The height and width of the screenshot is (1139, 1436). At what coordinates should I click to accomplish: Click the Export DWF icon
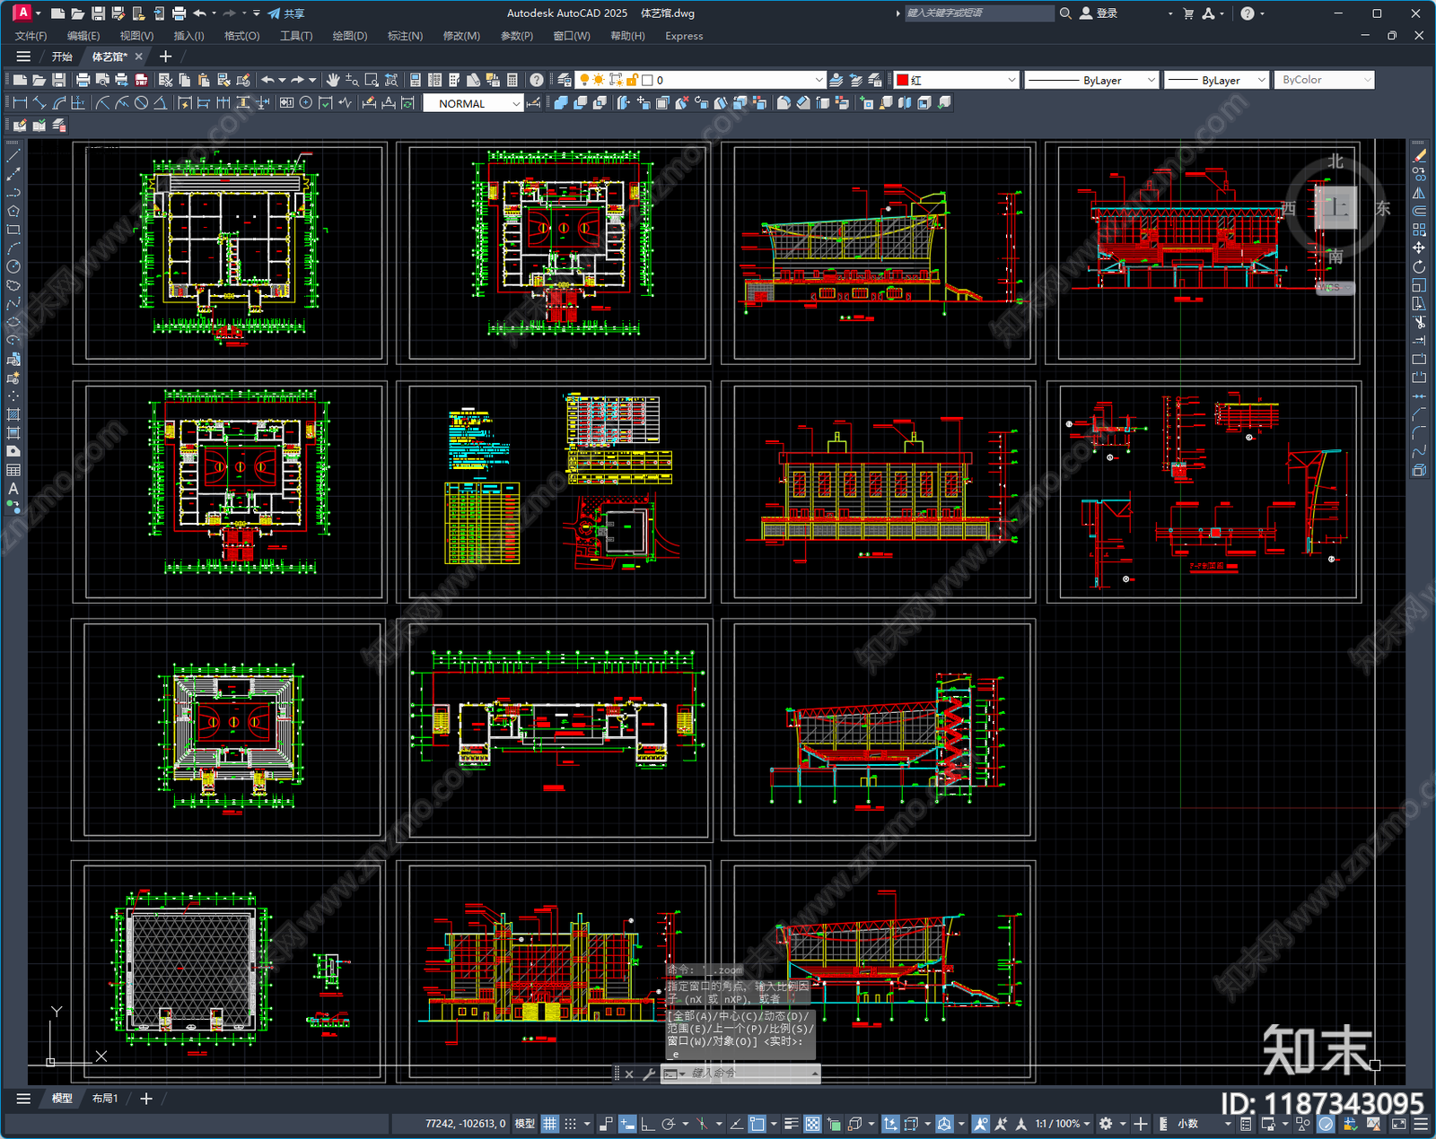[x=141, y=80]
